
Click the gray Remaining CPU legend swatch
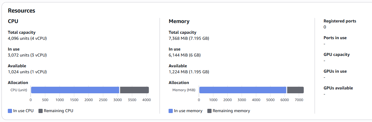[x=41, y=111]
